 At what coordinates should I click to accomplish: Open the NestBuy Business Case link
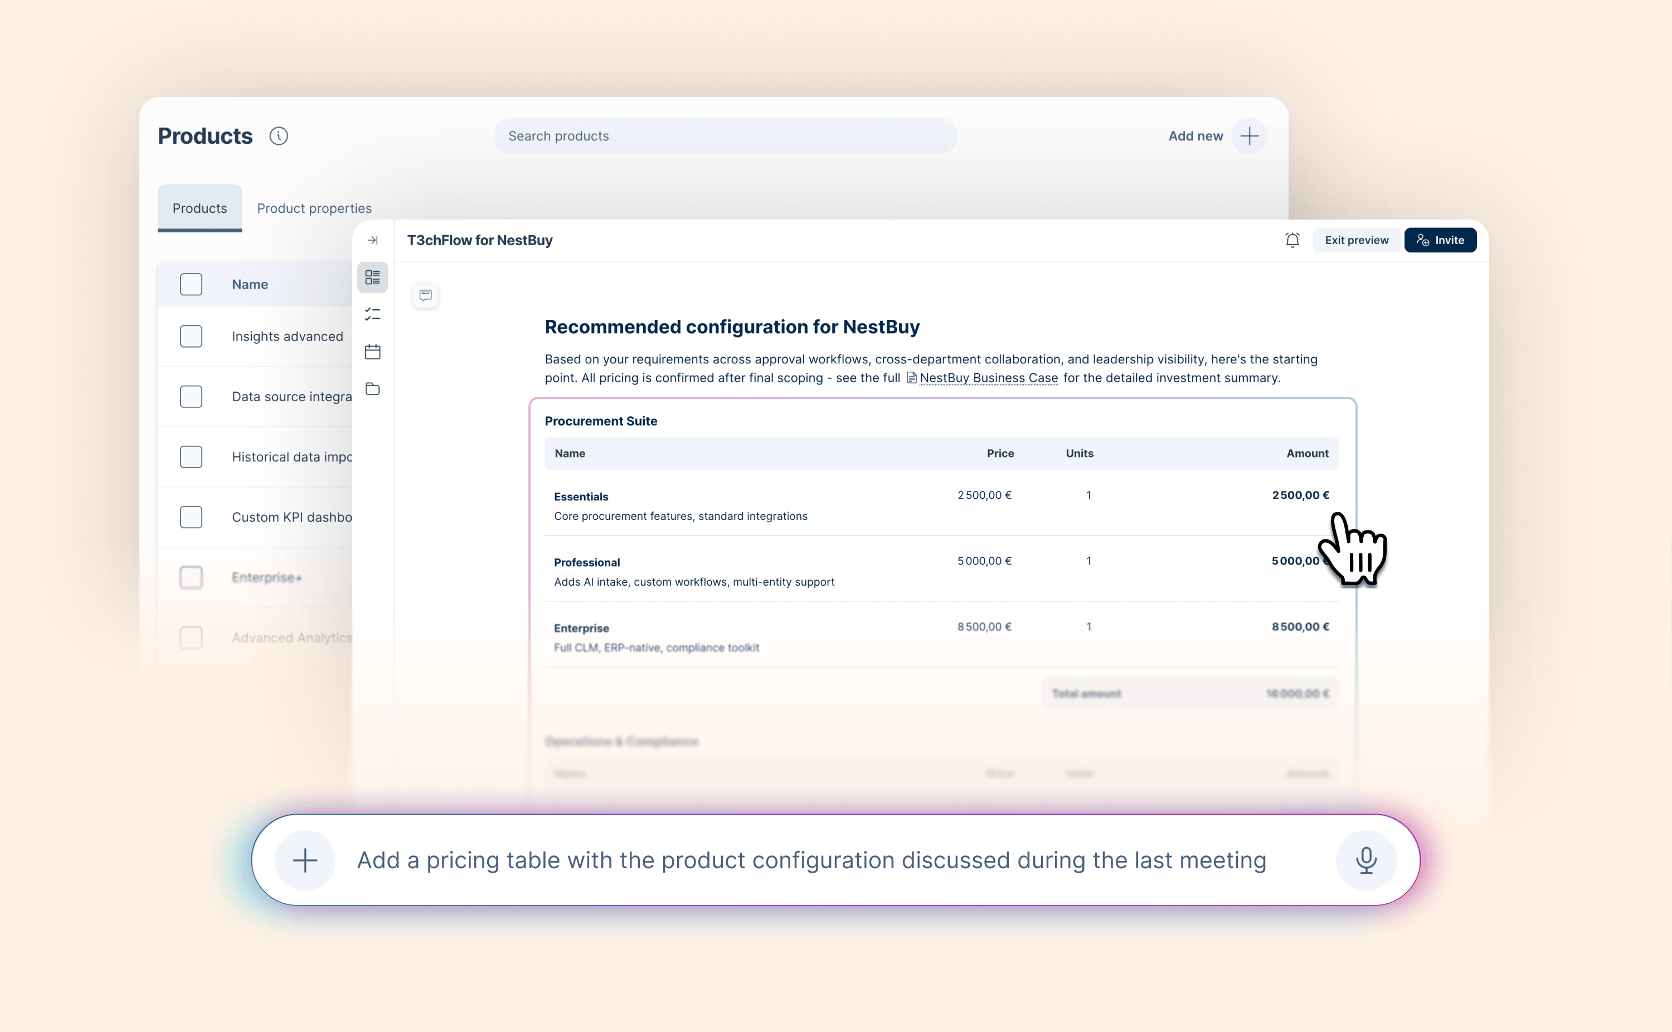pyautogui.click(x=983, y=377)
